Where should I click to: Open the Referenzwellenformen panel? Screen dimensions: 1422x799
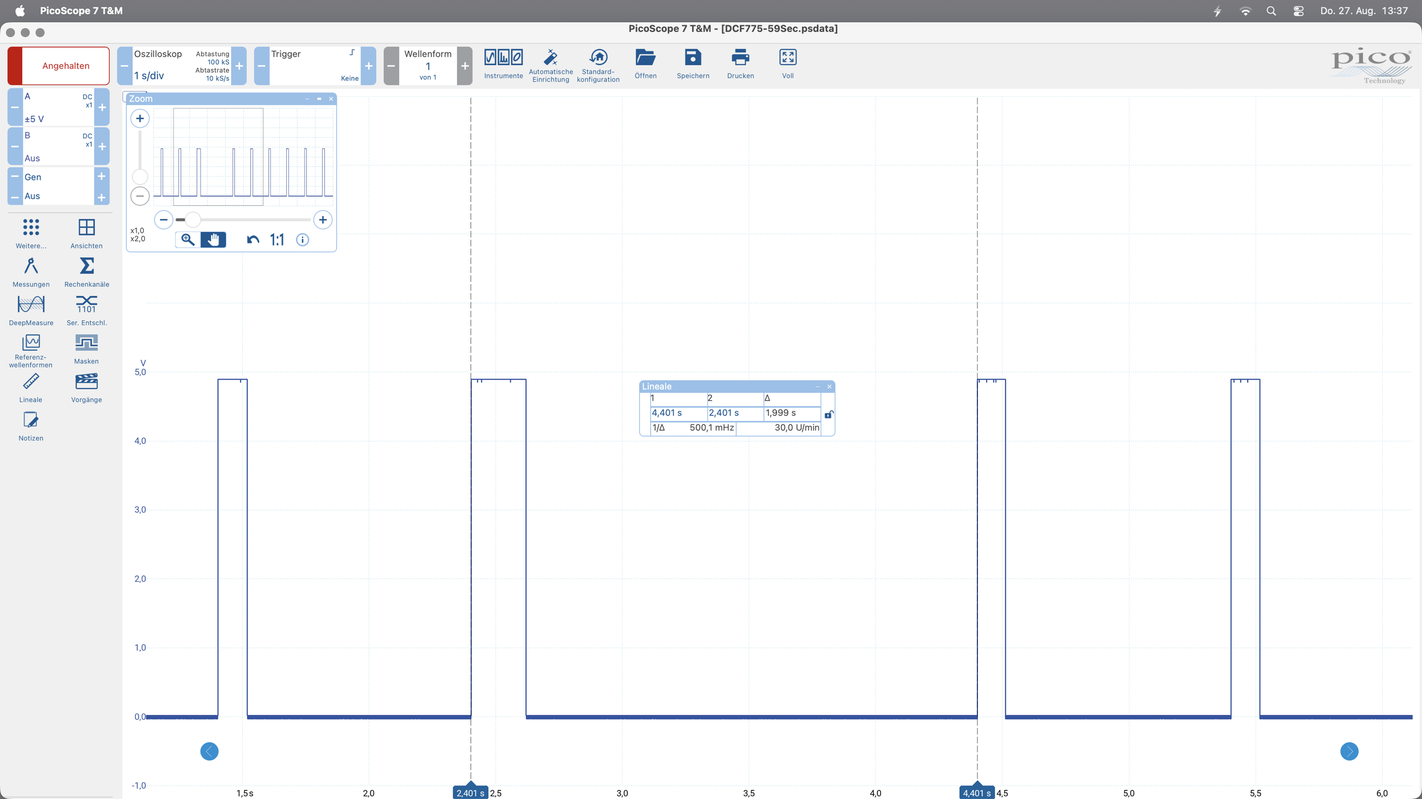[31, 350]
